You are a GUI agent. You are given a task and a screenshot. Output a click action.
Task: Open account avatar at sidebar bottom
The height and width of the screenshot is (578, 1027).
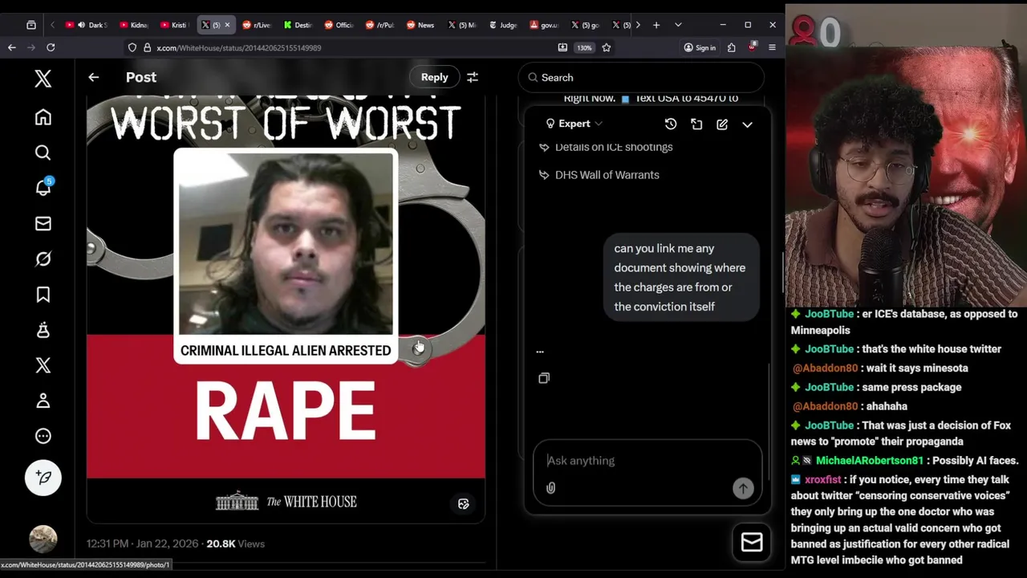pyautogui.click(x=43, y=539)
